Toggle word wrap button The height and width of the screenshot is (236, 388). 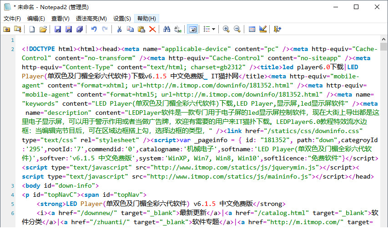[x=192, y=29]
